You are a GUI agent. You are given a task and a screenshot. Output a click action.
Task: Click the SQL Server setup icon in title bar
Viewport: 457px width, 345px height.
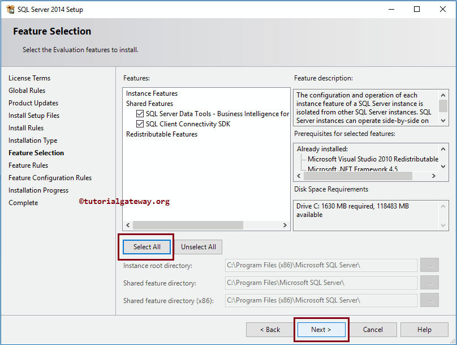pos(11,9)
